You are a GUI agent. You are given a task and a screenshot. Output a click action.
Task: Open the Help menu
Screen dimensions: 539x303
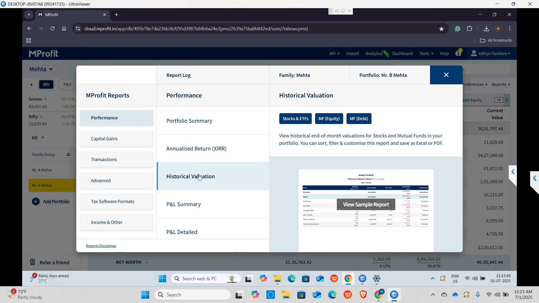pyautogui.click(x=444, y=54)
